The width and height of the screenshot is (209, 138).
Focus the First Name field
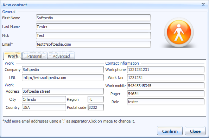[93, 18]
